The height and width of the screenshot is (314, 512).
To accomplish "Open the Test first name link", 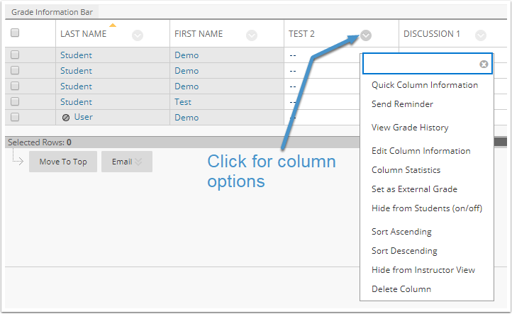I will [183, 102].
